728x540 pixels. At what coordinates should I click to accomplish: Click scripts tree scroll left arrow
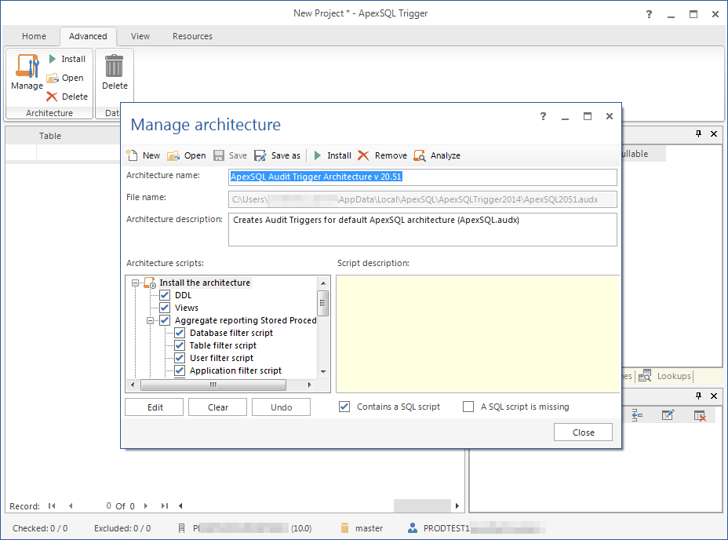point(133,385)
